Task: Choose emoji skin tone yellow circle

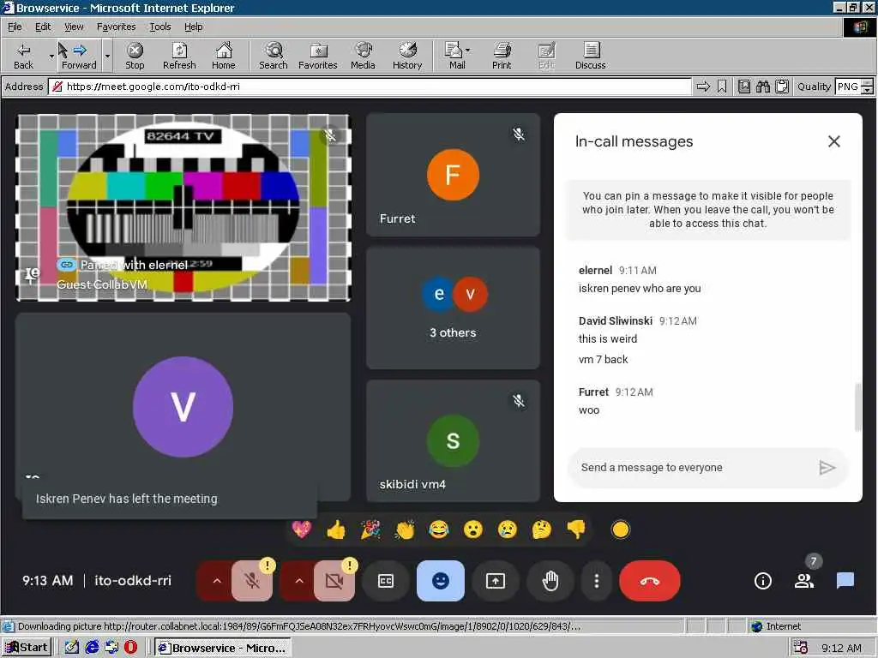Action: pyautogui.click(x=621, y=529)
